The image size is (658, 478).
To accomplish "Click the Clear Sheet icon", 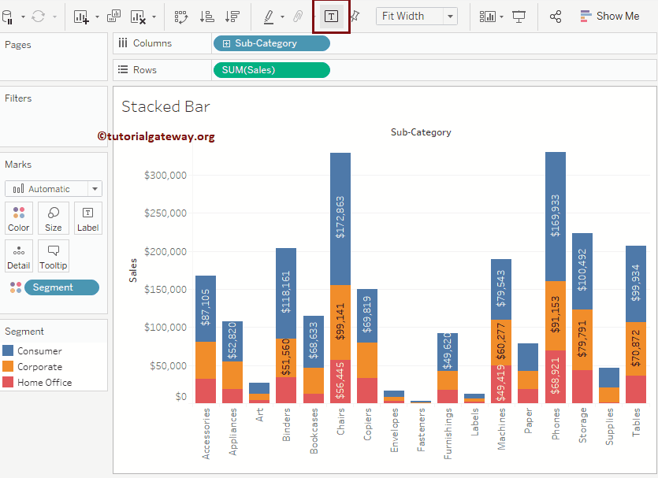I will coord(138,17).
